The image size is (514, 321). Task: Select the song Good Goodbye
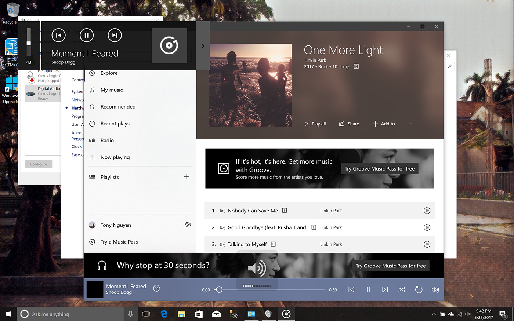pyautogui.click(x=267, y=227)
